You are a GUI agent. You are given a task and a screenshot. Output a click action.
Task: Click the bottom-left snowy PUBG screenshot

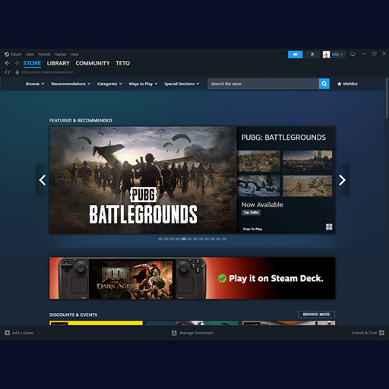259,186
